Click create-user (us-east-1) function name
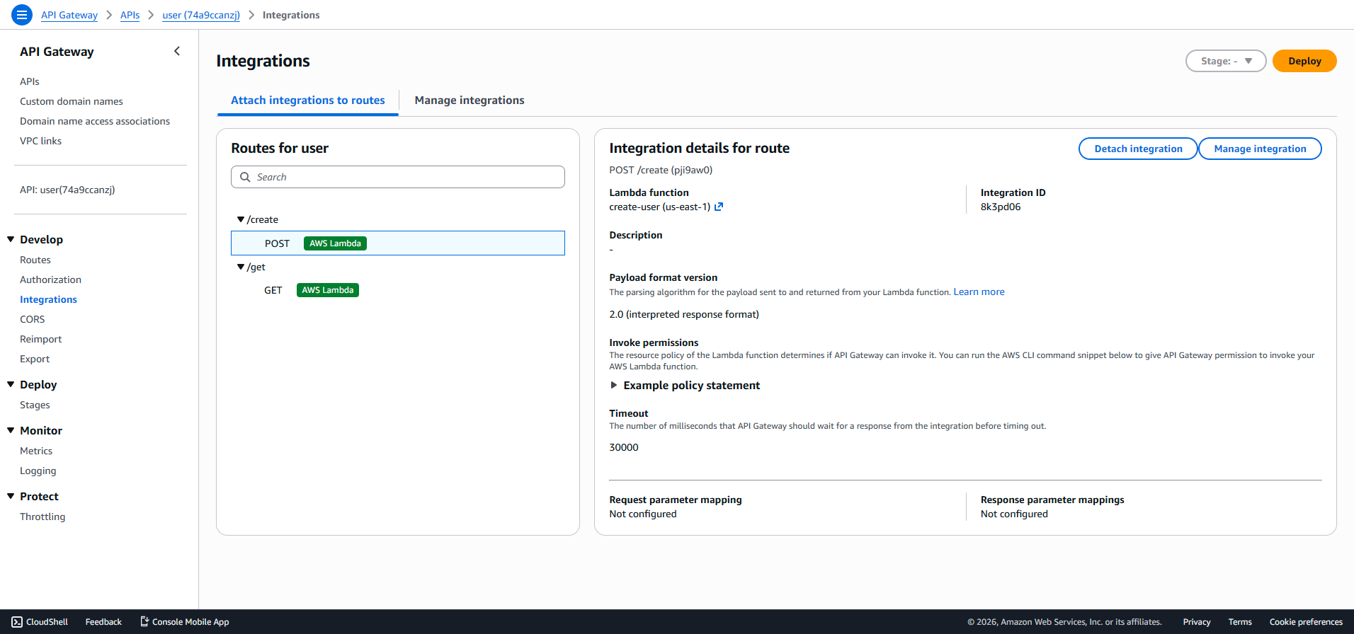 [659, 207]
